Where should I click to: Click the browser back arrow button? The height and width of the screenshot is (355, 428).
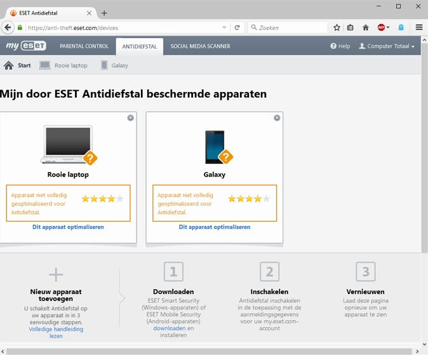tap(8, 27)
